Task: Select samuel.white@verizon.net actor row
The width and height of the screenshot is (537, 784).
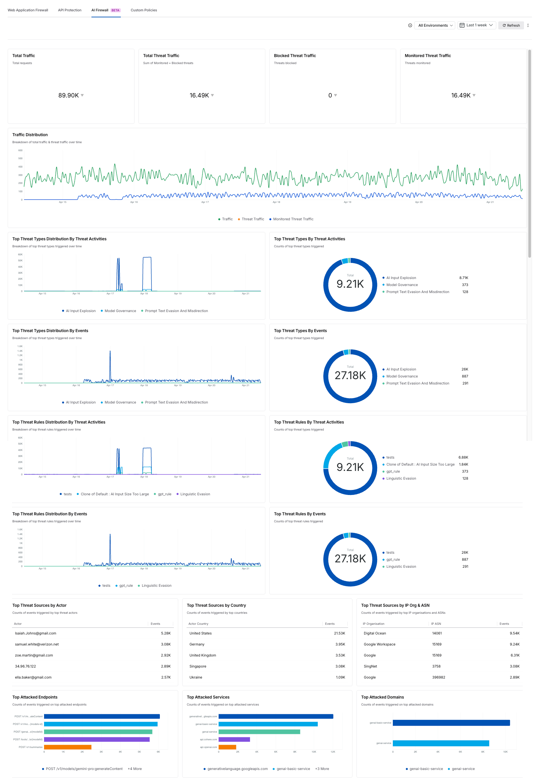Action: click(x=93, y=645)
